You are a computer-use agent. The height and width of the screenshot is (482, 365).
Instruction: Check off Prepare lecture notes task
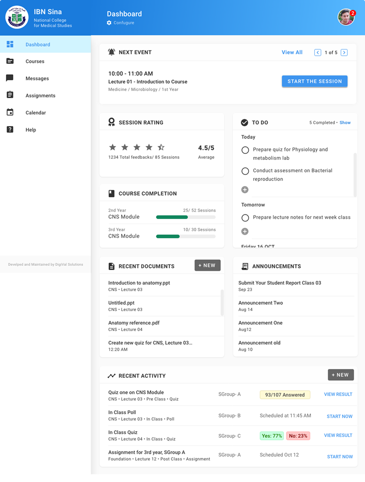[x=245, y=218]
